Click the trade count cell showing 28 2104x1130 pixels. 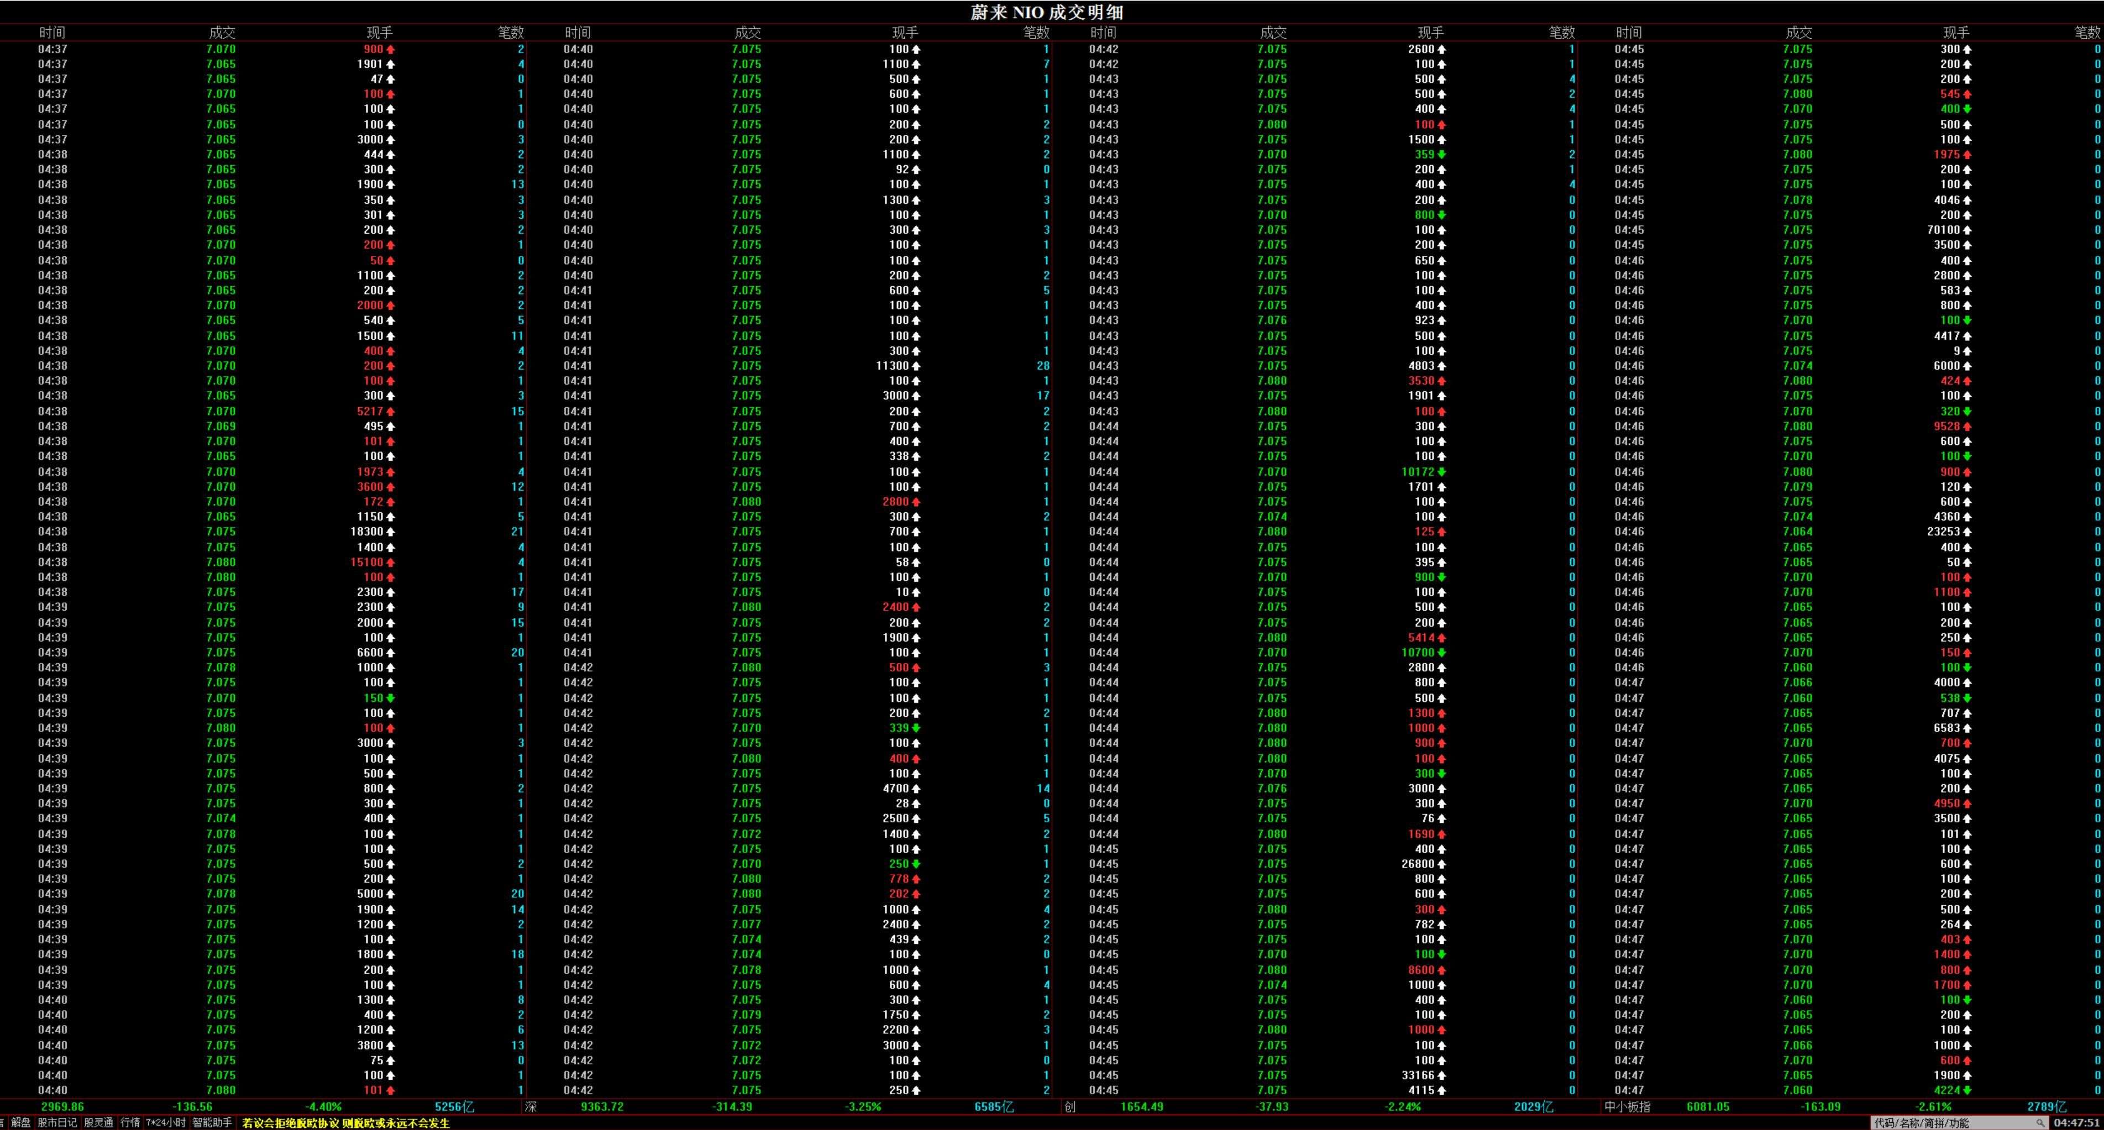pyautogui.click(x=1043, y=366)
